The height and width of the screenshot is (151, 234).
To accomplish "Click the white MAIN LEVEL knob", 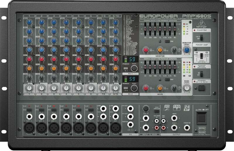I will [186, 87].
